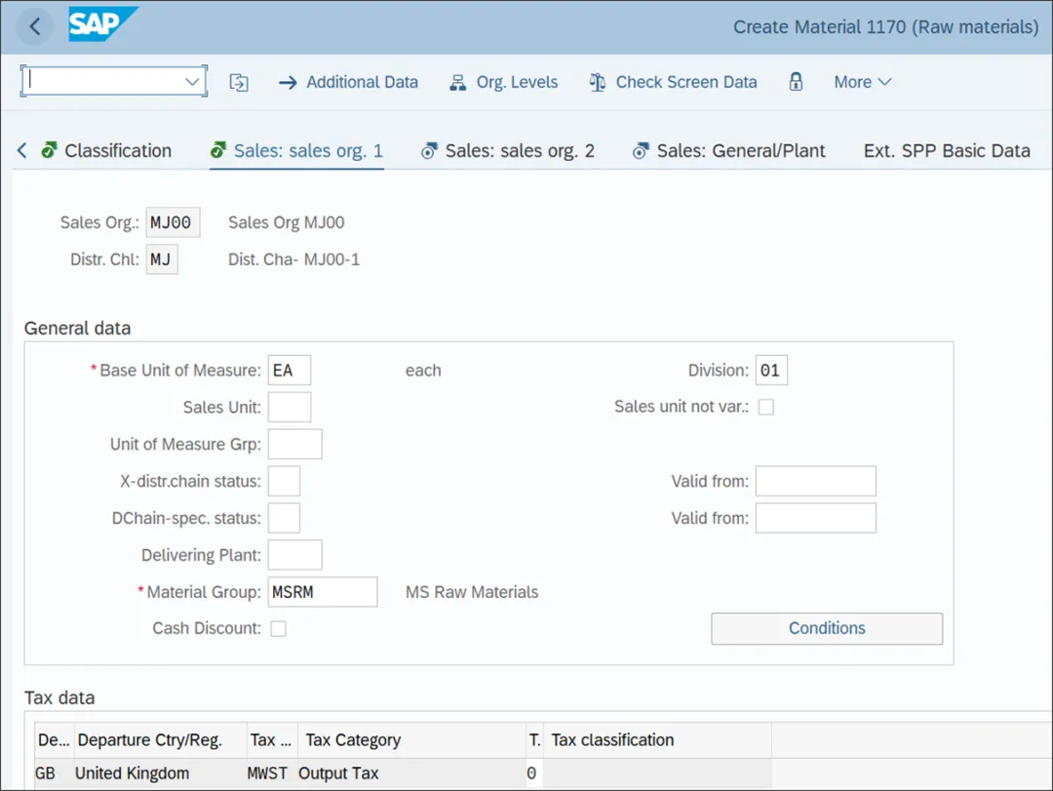Click the tax classification value 0
The image size is (1053, 791).
pyautogui.click(x=532, y=773)
